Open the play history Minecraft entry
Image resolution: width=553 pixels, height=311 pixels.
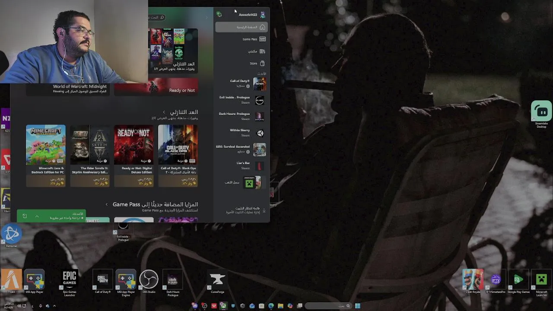[x=242, y=182]
